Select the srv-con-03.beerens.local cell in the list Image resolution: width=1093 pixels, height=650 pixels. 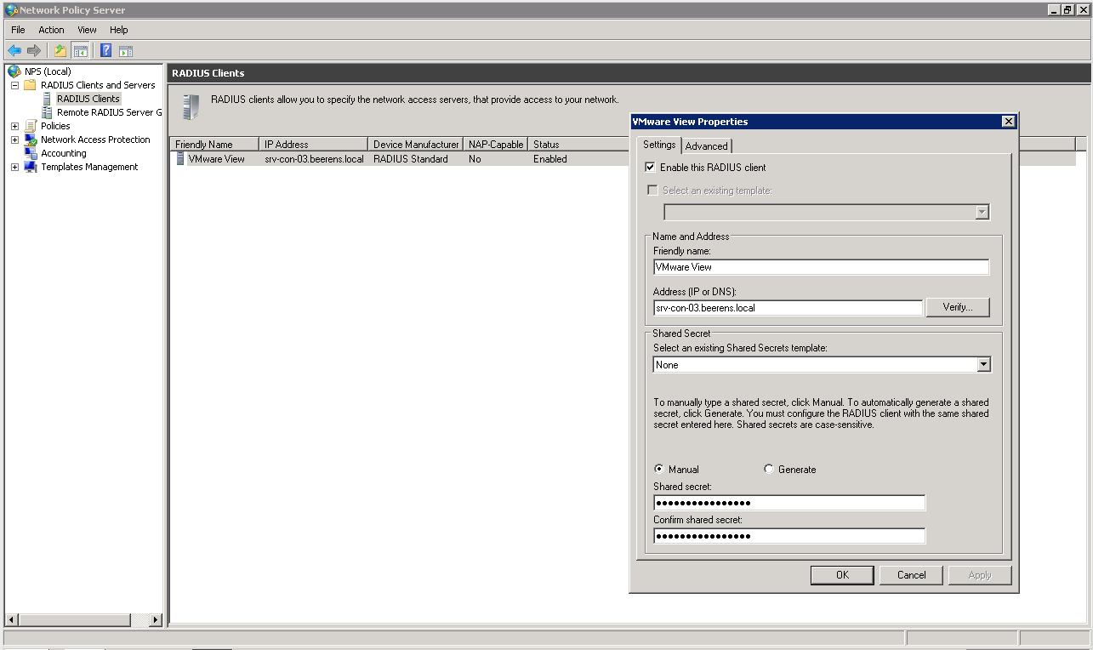click(314, 159)
